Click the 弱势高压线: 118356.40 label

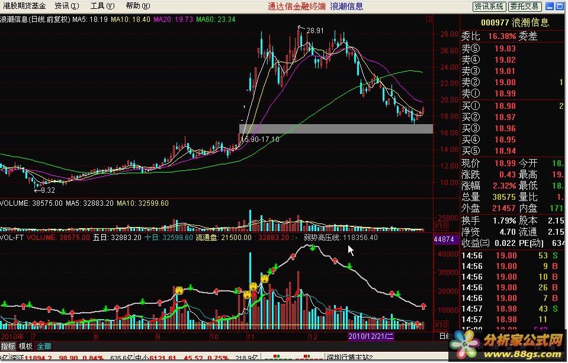(341, 238)
